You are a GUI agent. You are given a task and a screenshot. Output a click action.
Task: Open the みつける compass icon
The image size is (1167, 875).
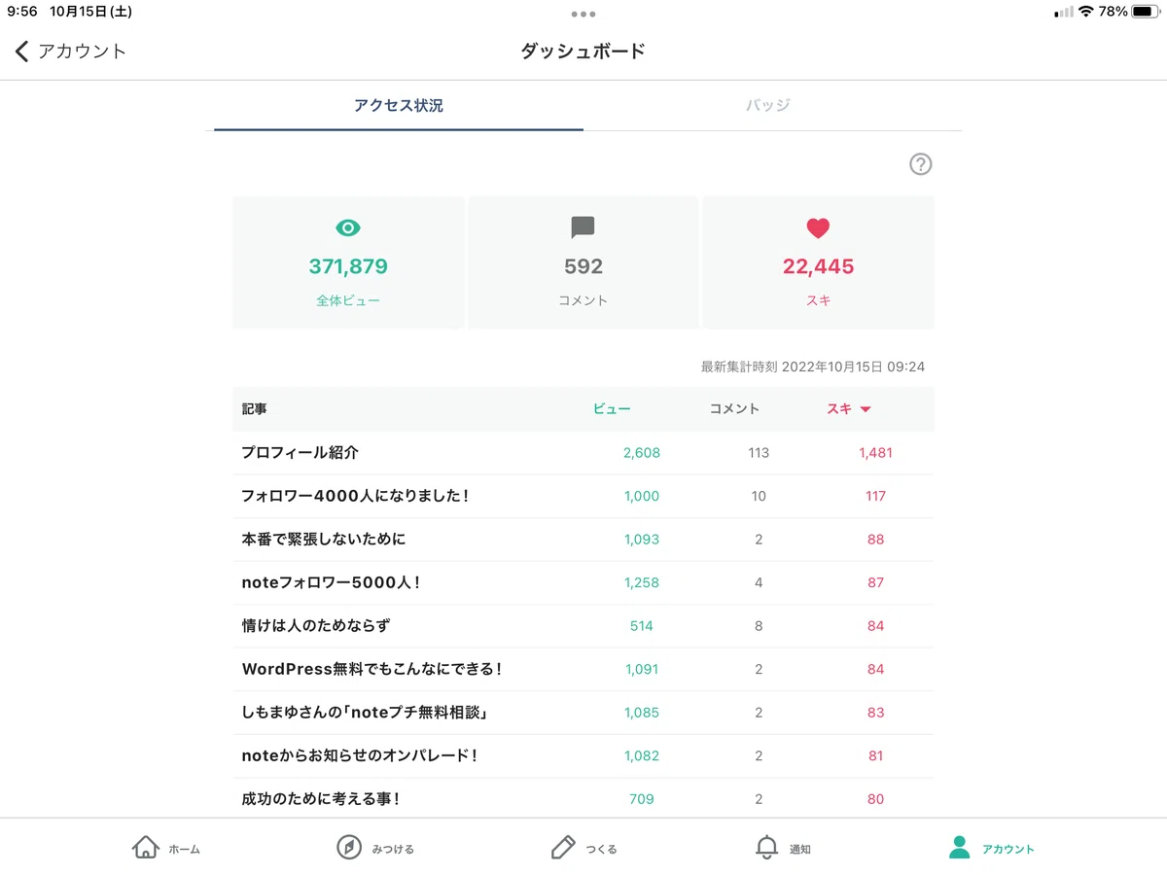349,848
